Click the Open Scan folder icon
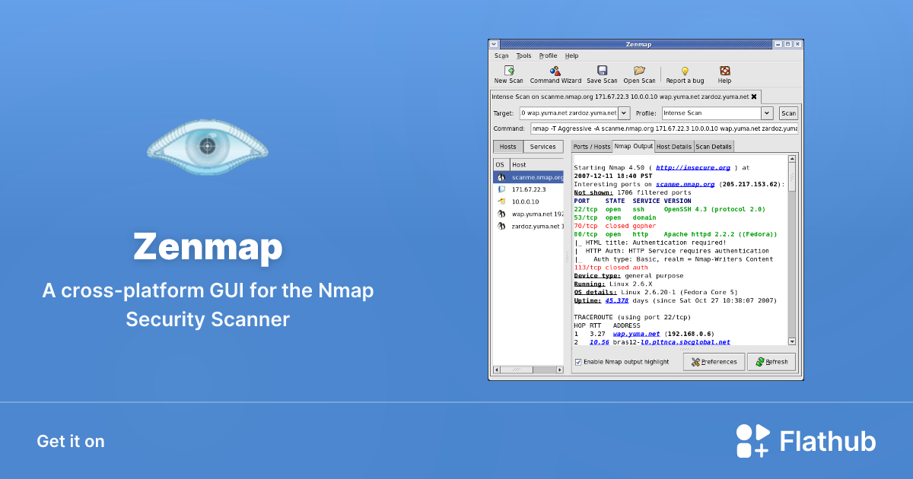The width and height of the screenshot is (913, 479). [639, 71]
